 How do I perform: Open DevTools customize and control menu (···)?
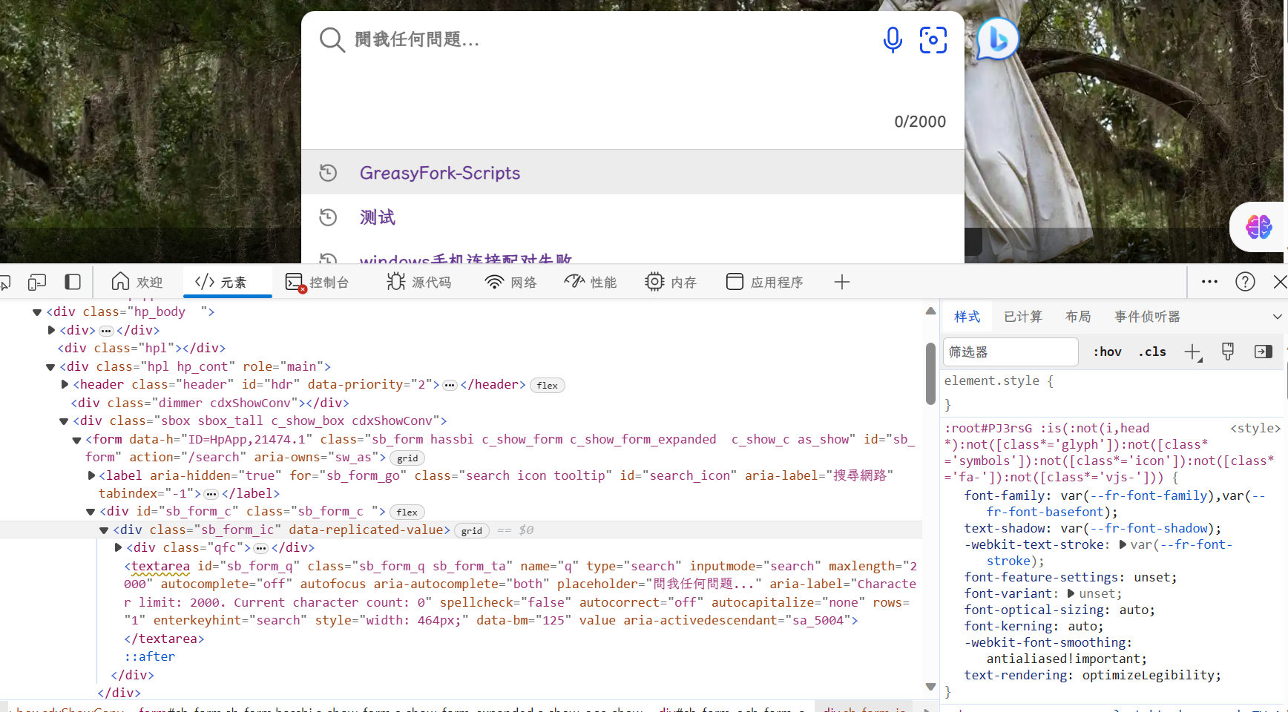pyautogui.click(x=1209, y=282)
